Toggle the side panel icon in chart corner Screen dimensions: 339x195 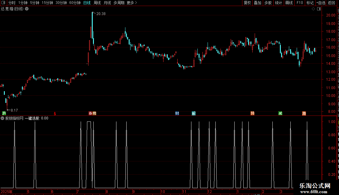[x=319, y=9]
